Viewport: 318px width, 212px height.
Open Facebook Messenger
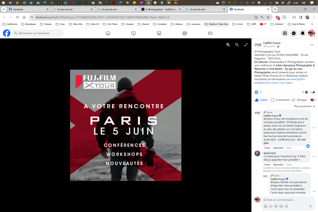click(294, 33)
